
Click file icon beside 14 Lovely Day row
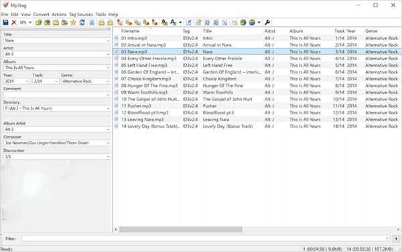(117, 126)
